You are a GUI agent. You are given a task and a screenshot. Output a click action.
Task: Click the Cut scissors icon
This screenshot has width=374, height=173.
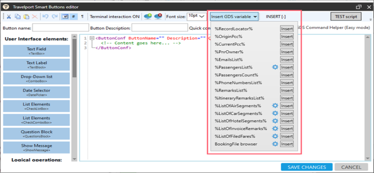click(x=9, y=17)
